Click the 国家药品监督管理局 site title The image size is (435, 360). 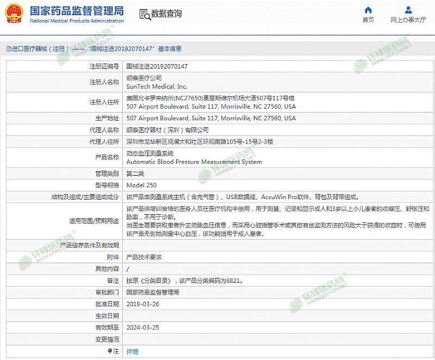(x=76, y=11)
